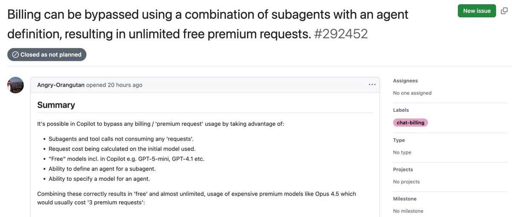Open the Angry-Orangutan profile link
This screenshot has height=217, width=512.
click(x=61, y=85)
